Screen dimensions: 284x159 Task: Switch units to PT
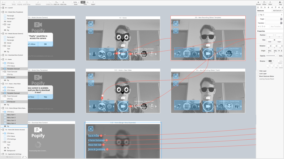point(83,2)
